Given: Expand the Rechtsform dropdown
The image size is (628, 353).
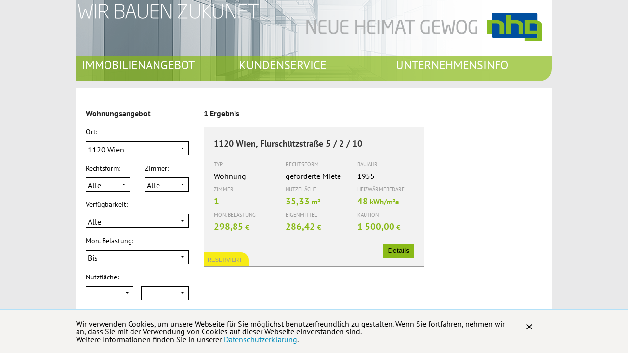Looking at the screenshot, I should pyautogui.click(x=108, y=185).
